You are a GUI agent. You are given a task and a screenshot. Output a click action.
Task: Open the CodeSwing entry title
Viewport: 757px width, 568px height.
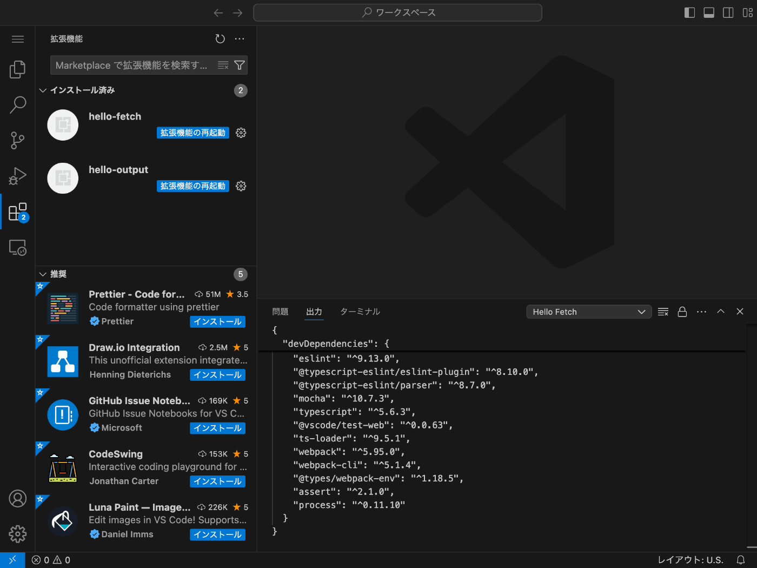coord(116,454)
